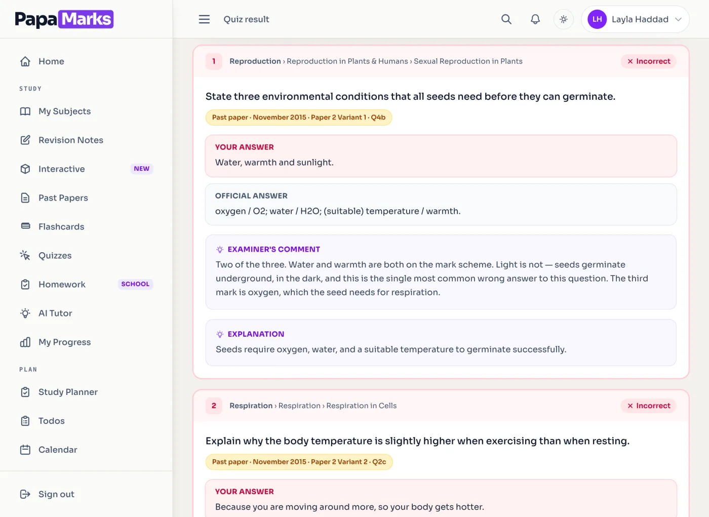The image size is (709, 517).
Task: Click the PapaMarks logo
Action: tap(64, 19)
